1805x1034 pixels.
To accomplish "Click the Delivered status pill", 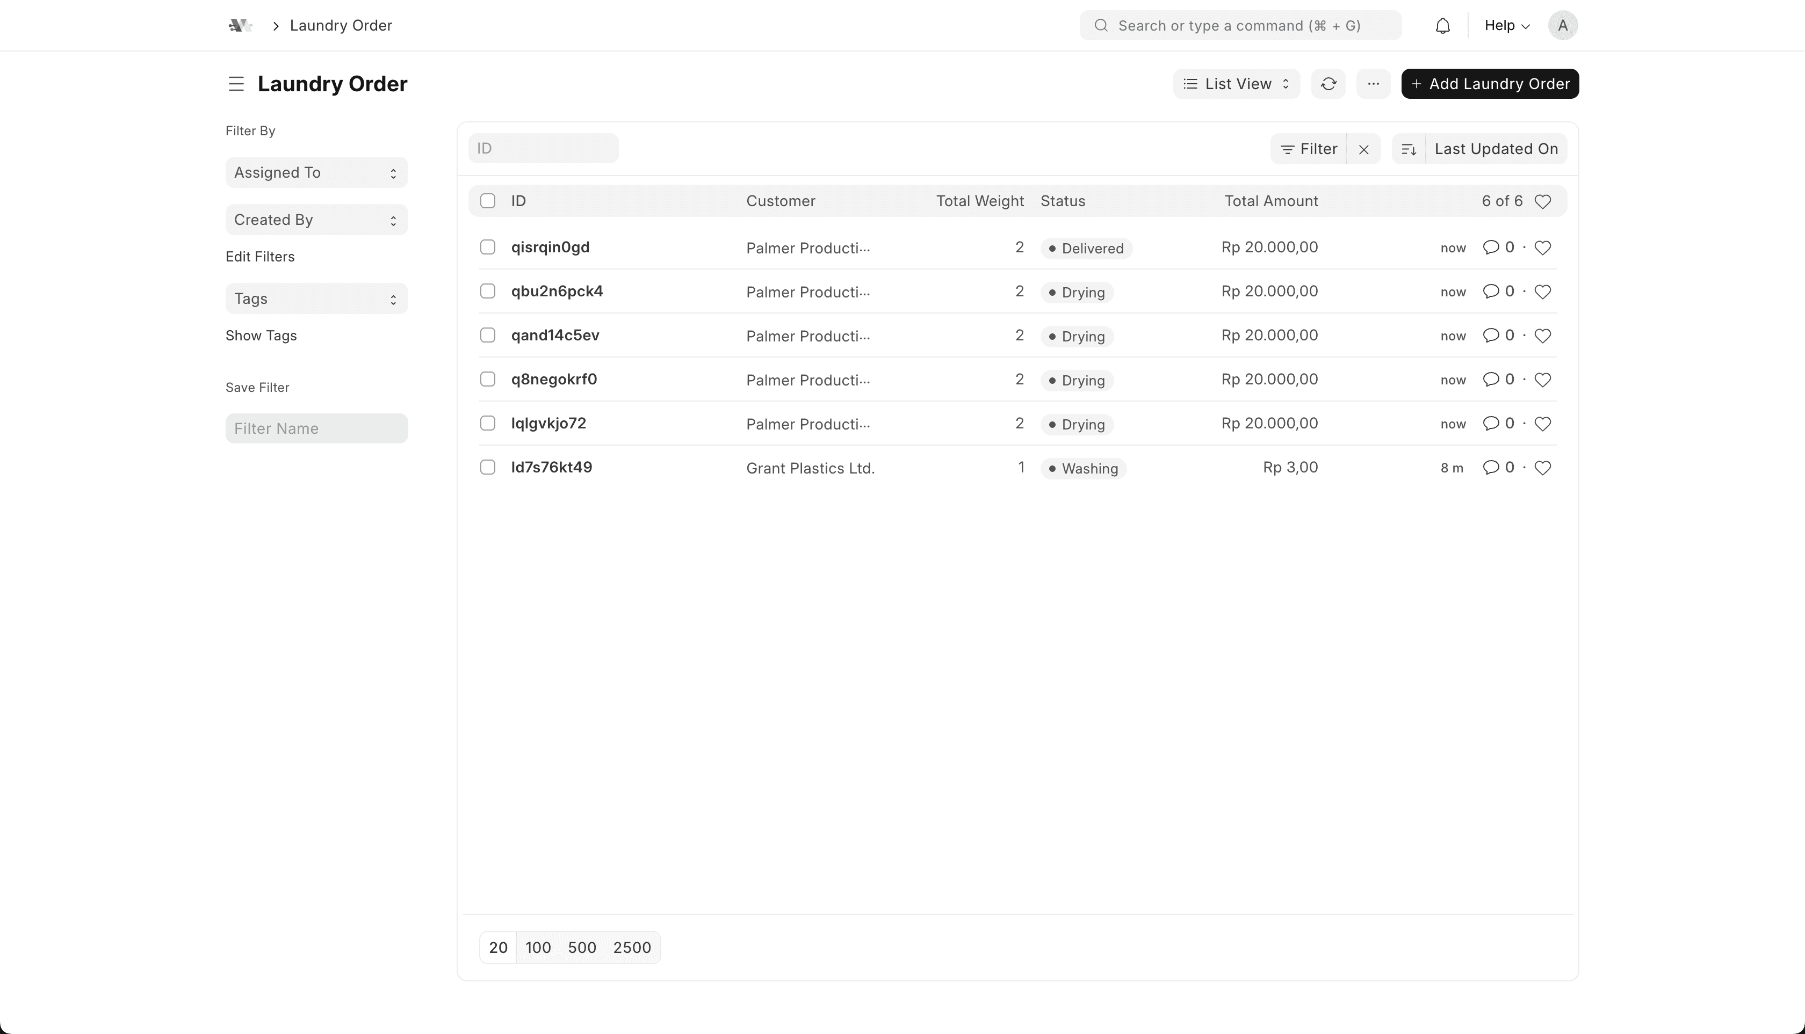I will point(1086,249).
